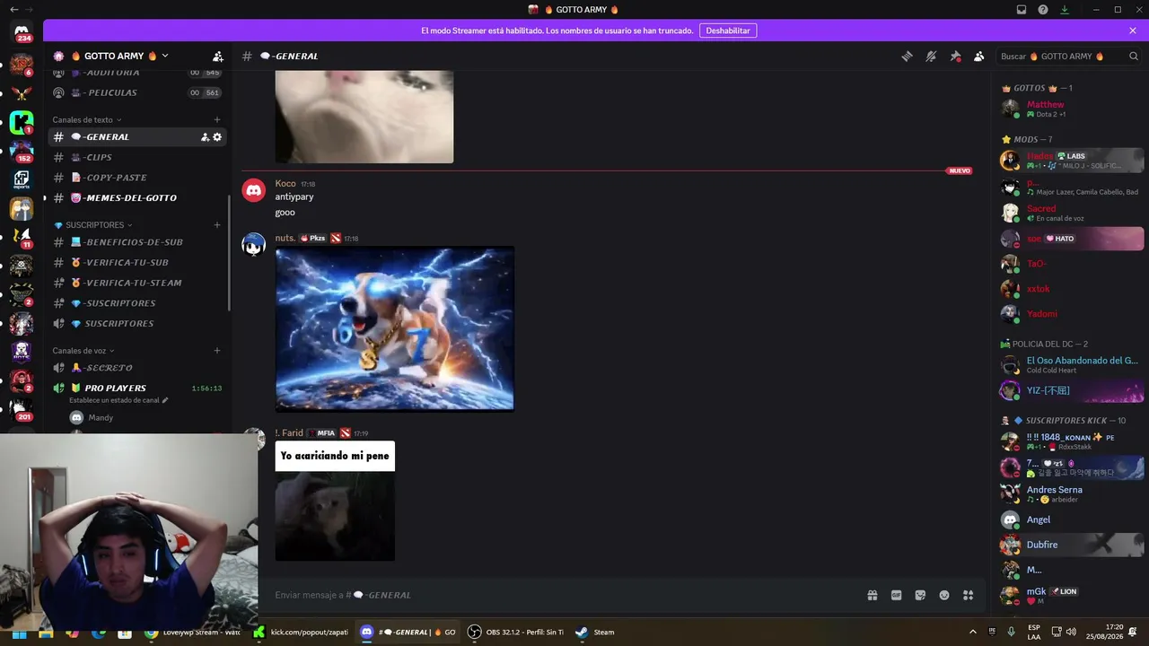Select member El Oso Abandonado del G...
Image resolution: width=1149 pixels, height=646 pixels.
coord(1072,365)
